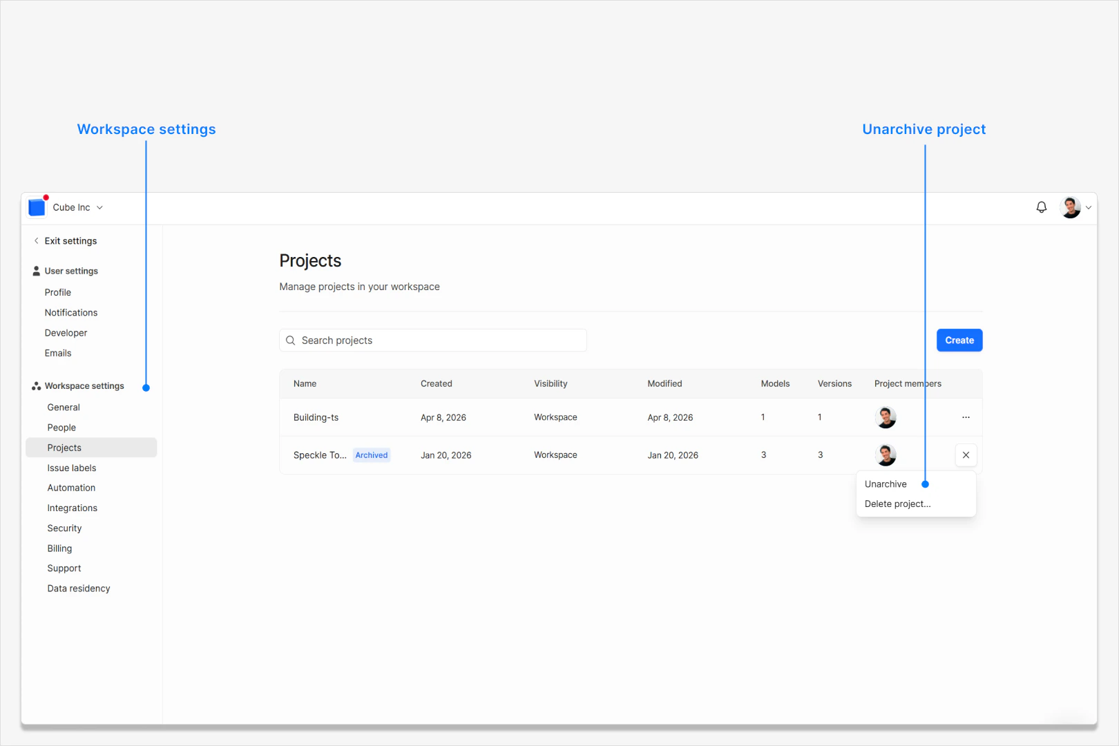Click the Search projects input field

click(x=432, y=340)
